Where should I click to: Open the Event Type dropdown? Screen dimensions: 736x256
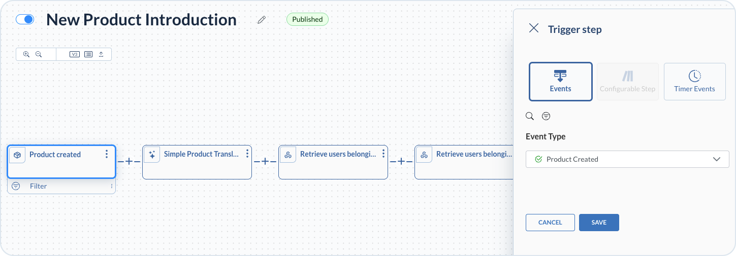tap(627, 159)
